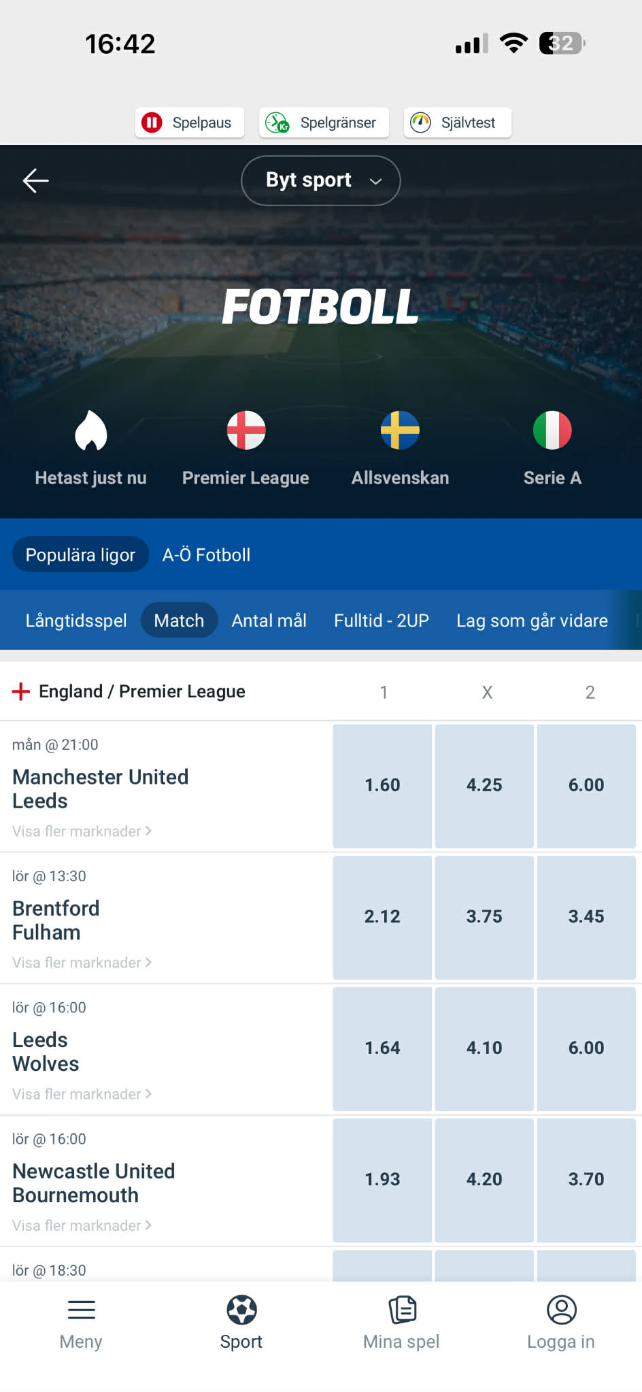Pick the 4.10 draw odds for Leeds–Wolves
Screen dimensions: 642x1392
[484, 1048]
